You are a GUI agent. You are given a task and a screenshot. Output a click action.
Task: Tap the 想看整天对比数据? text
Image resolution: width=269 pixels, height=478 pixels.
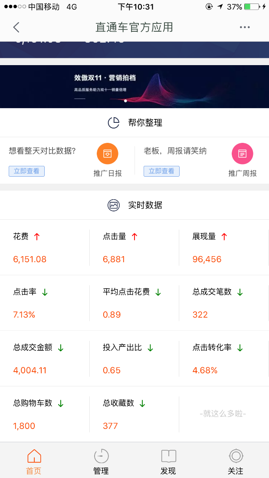point(42,151)
